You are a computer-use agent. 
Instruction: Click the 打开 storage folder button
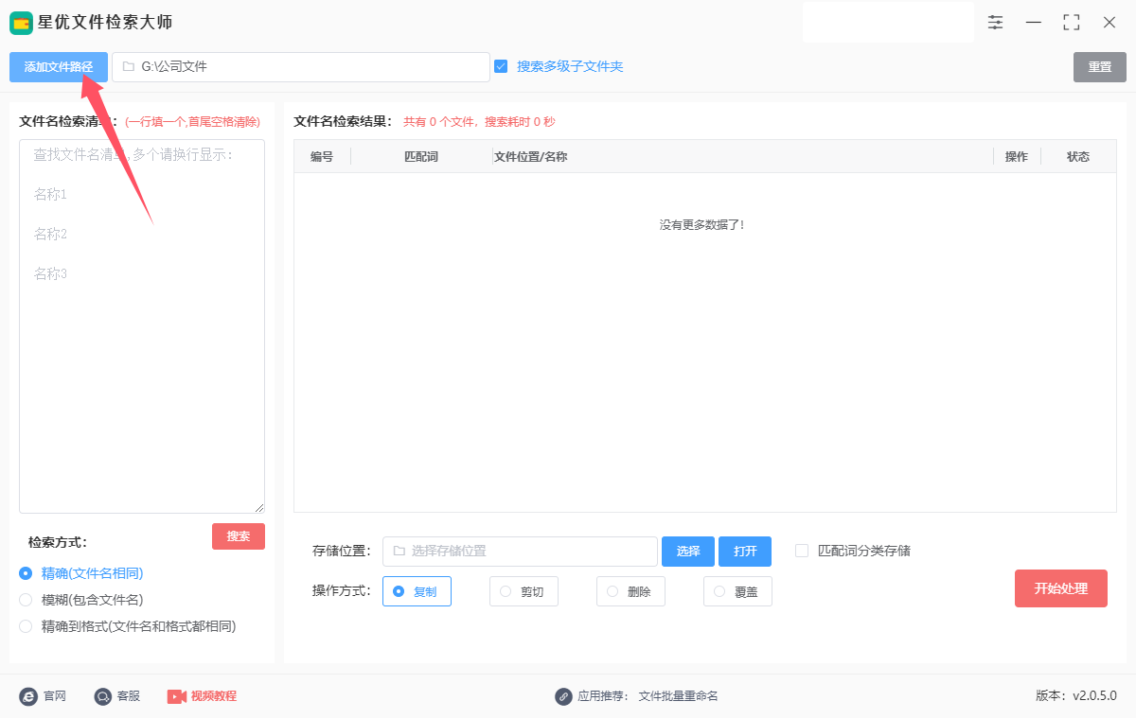pos(745,552)
